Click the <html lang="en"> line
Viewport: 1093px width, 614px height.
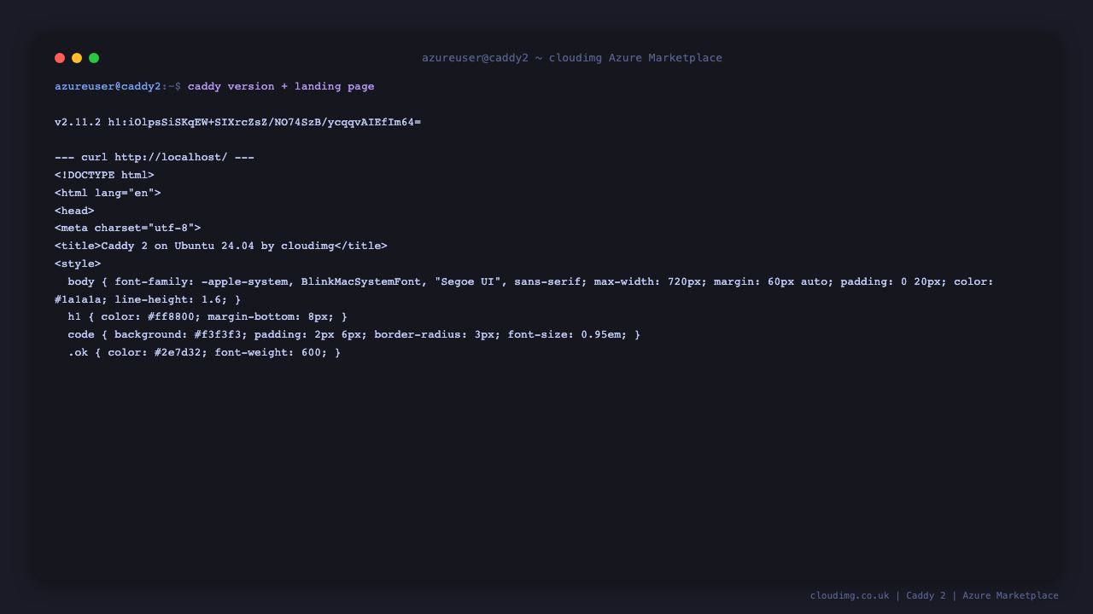click(108, 194)
